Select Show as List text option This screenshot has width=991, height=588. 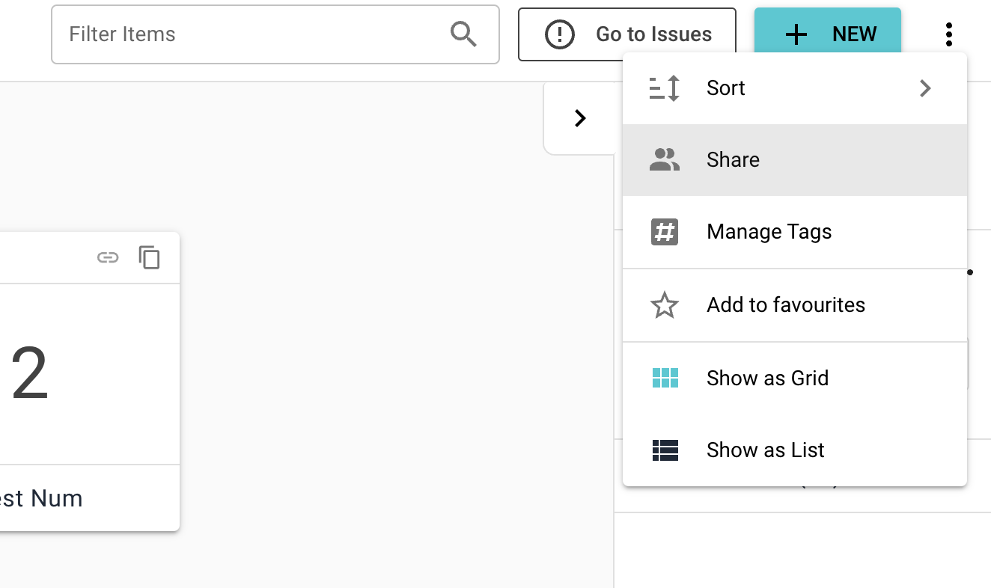pos(765,450)
